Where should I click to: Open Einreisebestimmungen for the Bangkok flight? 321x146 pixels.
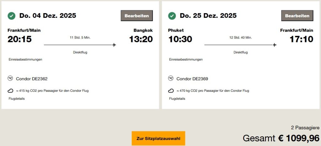(25, 60)
